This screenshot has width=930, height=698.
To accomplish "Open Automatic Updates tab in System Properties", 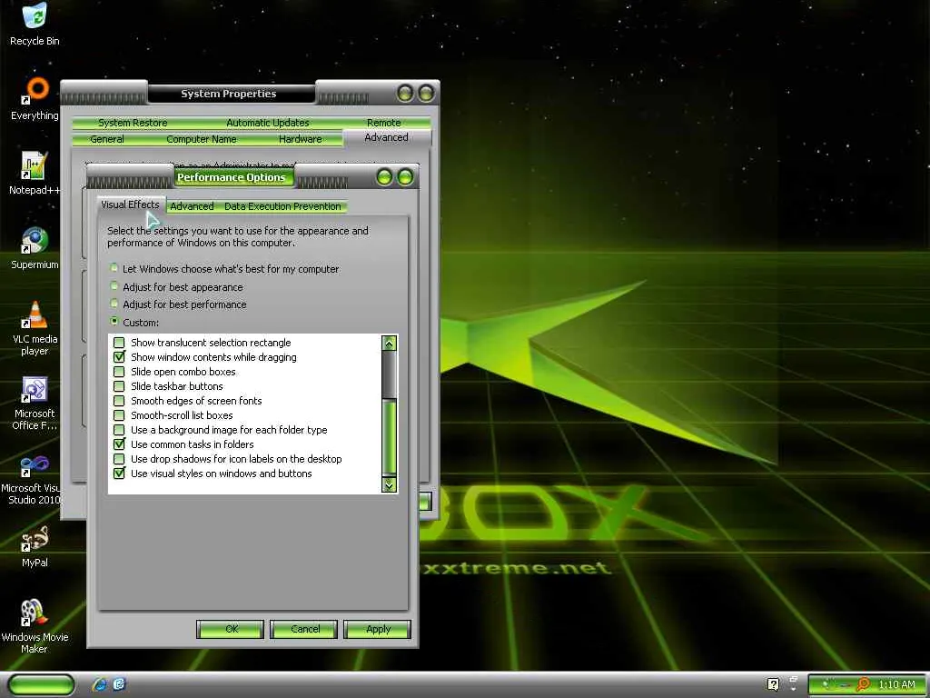I will [x=268, y=123].
